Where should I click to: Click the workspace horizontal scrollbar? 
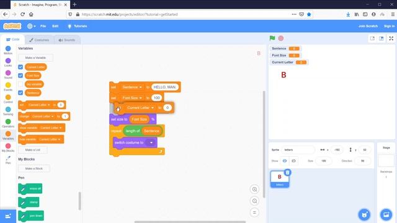tap(190, 222)
